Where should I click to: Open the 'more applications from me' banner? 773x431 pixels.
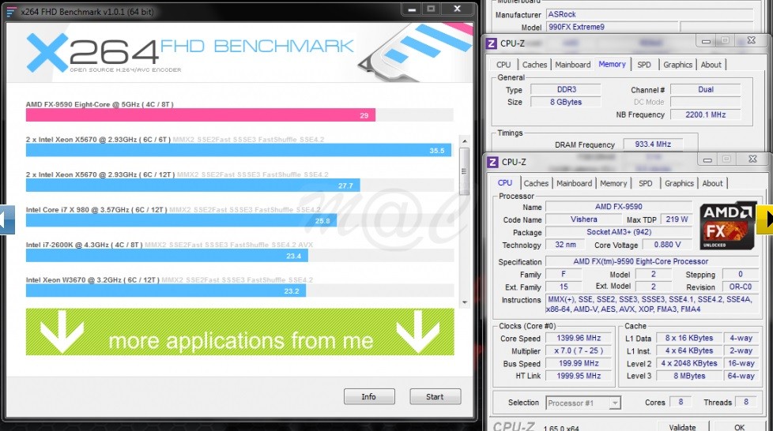pos(239,340)
